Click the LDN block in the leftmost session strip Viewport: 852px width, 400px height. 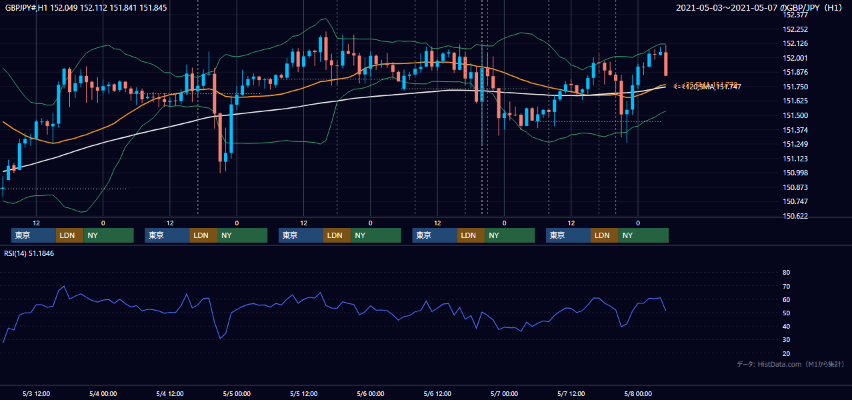click(69, 235)
